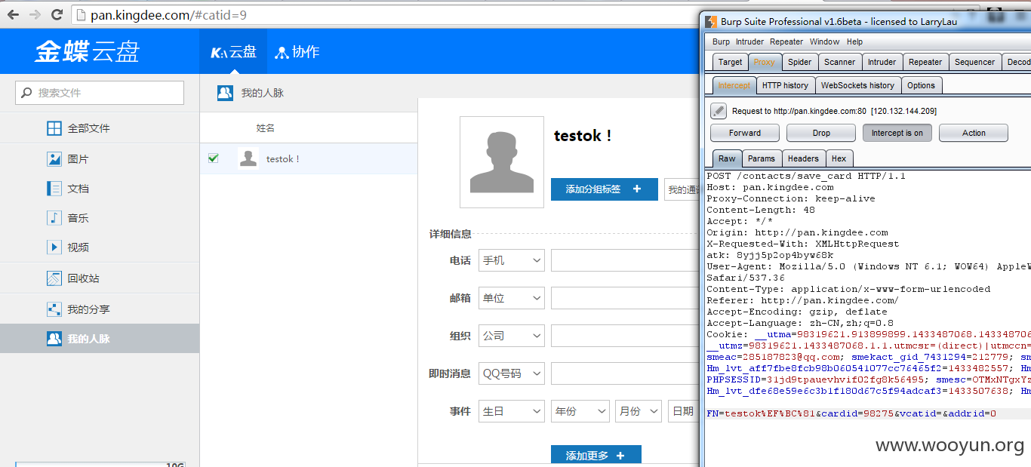Click the Kingdee cloud disk logo
Image resolution: width=1031 pixels, height=467 pixels.
pyautogui.click(x=88, y=51)
